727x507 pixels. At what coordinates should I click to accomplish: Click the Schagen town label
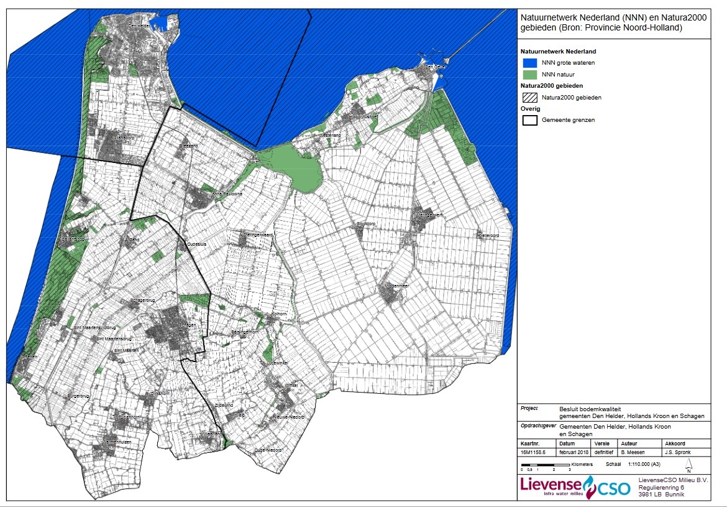(187, 325)
